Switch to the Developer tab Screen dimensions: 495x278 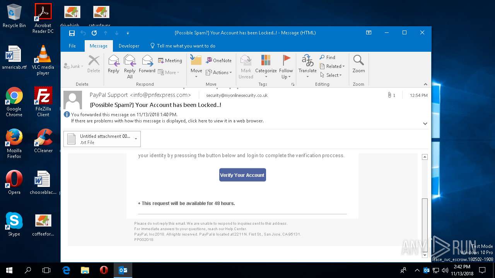coord(129,46)
